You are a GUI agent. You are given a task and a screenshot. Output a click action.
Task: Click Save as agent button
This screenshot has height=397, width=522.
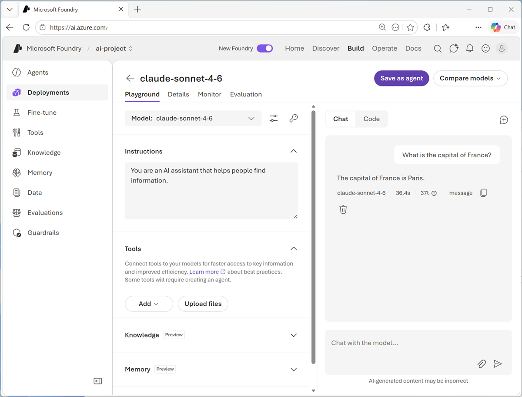pyautogui.click(x=402, y=78)
